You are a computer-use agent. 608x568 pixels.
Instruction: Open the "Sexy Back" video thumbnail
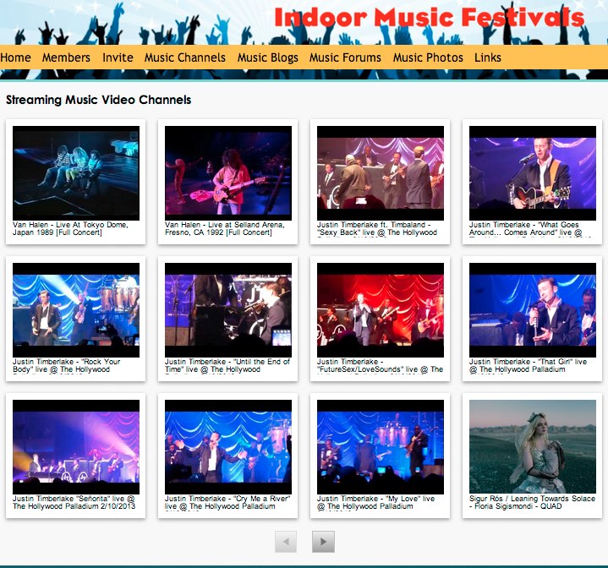pos(381,173)
